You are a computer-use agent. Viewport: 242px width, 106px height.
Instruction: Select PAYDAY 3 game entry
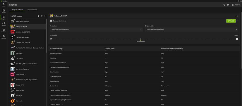(x=28, y=96)
